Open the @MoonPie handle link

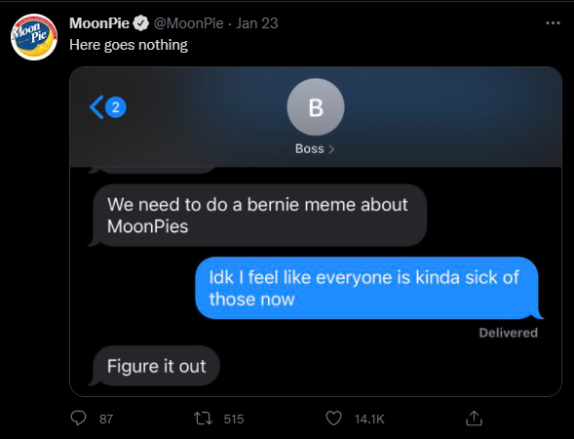[188, 23]
